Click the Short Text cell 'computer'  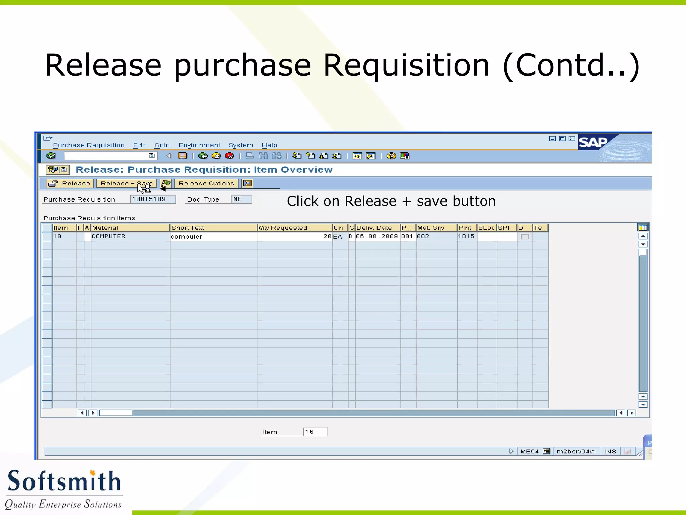click(214, 237)
